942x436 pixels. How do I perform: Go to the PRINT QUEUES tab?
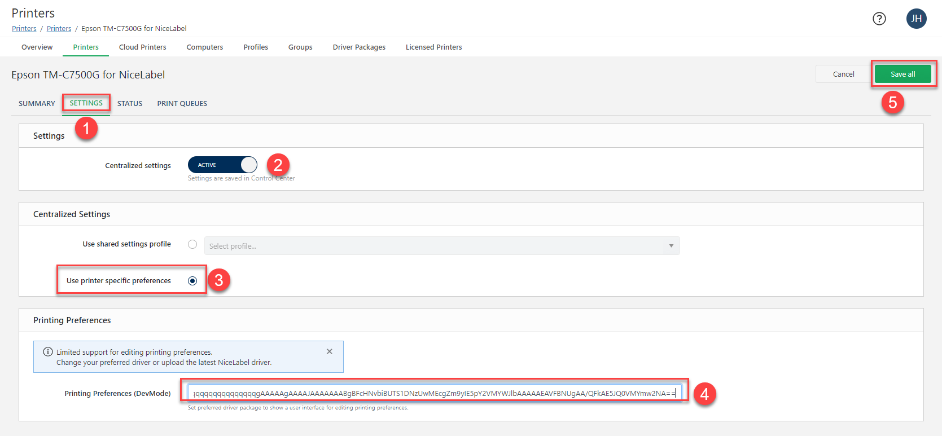pyautogui.click(x=182, y=104)
